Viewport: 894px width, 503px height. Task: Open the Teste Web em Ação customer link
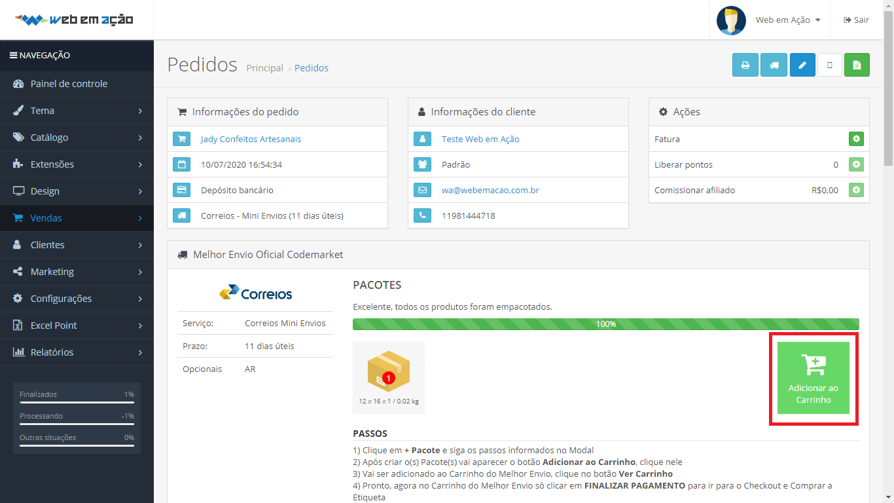(x=480, y=139)
